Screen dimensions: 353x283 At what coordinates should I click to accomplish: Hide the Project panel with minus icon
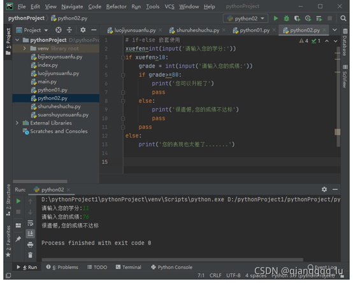click(x=94, y=30)
